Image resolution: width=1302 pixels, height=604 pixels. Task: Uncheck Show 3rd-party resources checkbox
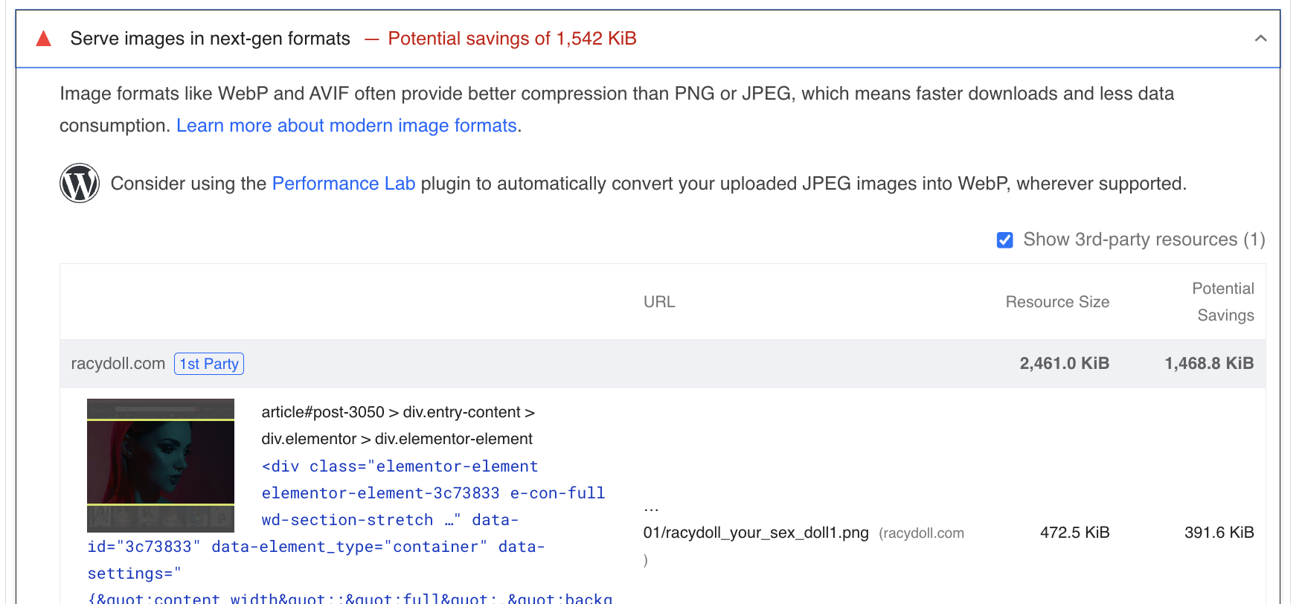tap(1004, 240)
